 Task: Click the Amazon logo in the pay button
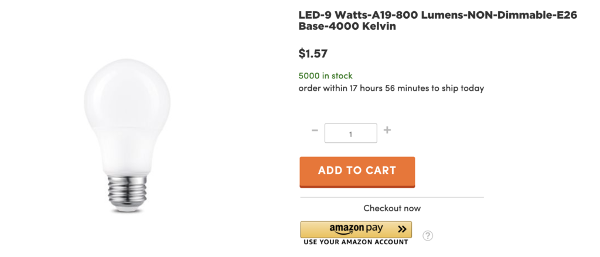tap(347, 229)
